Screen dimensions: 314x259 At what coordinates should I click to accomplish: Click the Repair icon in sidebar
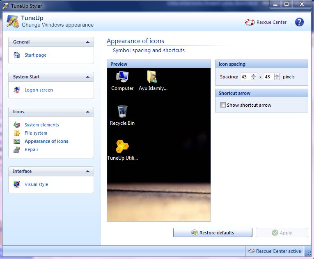[x=17, y=149]
